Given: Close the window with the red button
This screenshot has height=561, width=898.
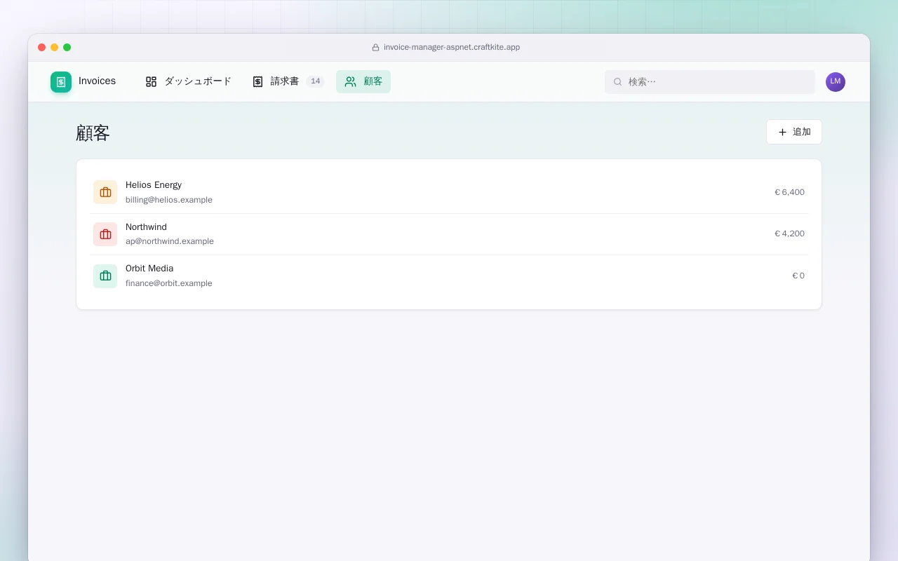Looking at the screenshot, I should [42, 48].
